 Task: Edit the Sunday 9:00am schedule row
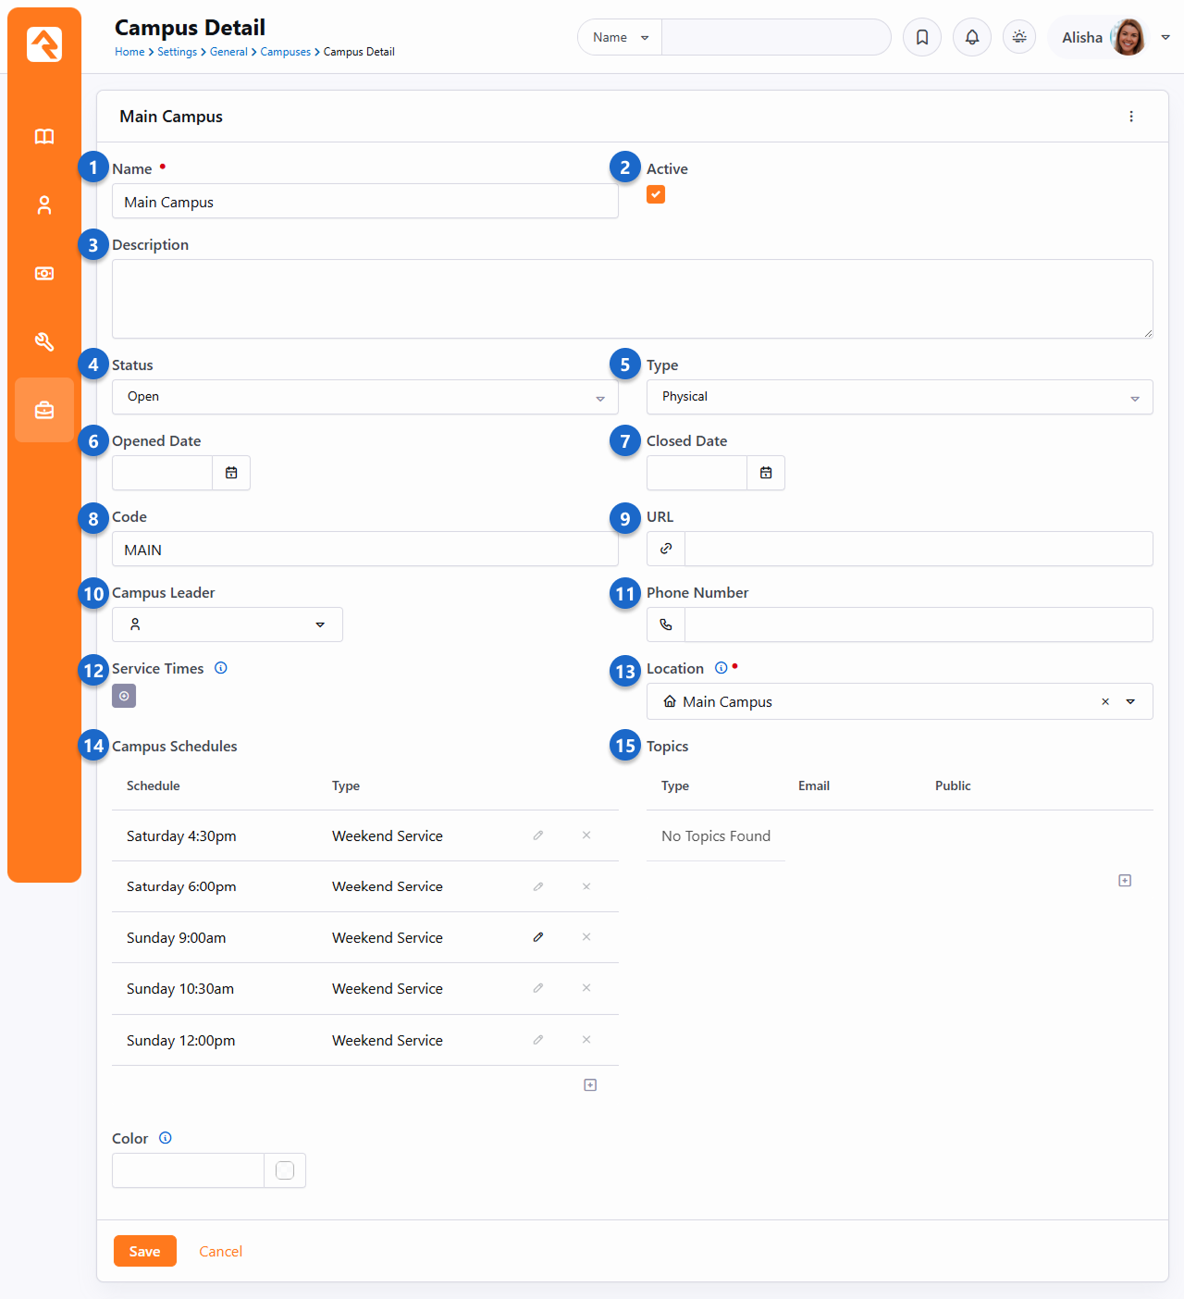click(x=538, y=937)
